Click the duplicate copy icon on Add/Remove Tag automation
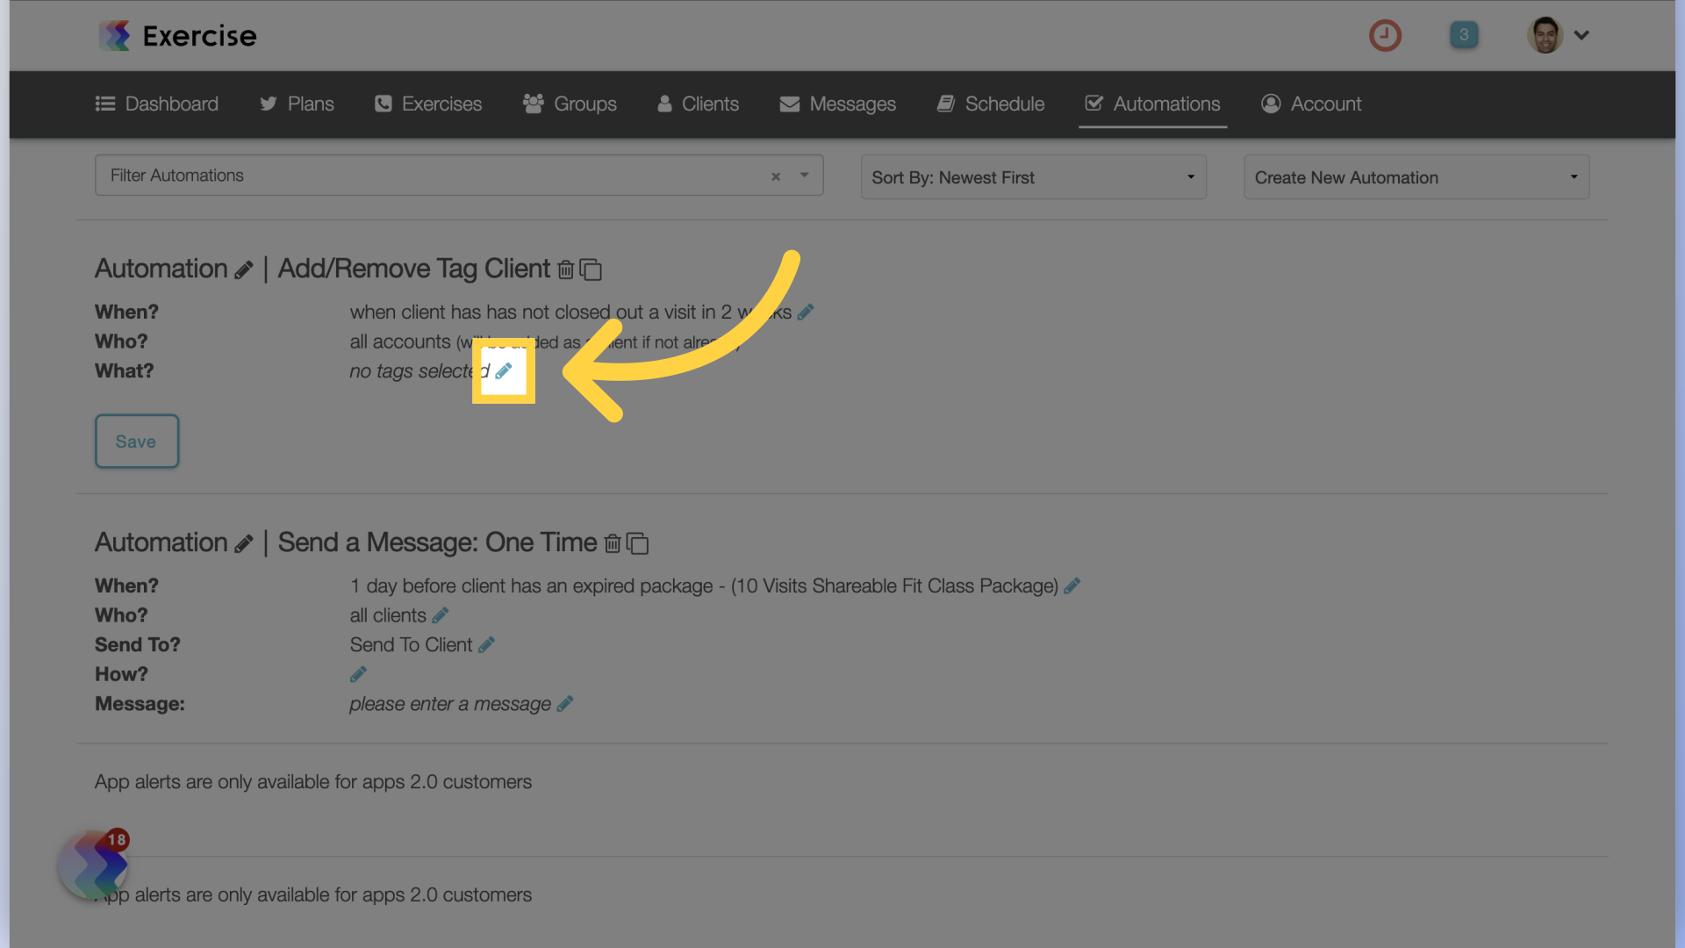The height and width of the screenshot is (948, 1685). click(x=592, y=269)
